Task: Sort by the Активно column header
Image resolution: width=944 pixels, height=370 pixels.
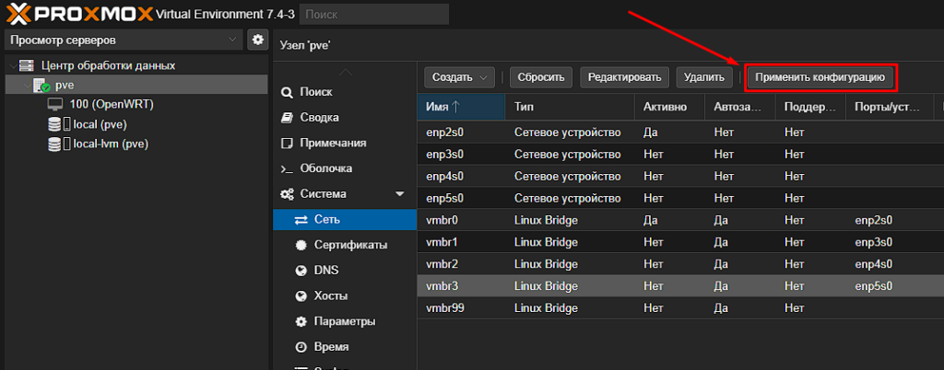Action: point(670,107)
